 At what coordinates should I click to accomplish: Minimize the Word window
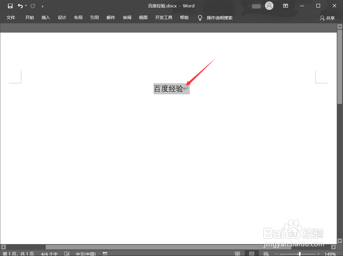tap(302, 6)
